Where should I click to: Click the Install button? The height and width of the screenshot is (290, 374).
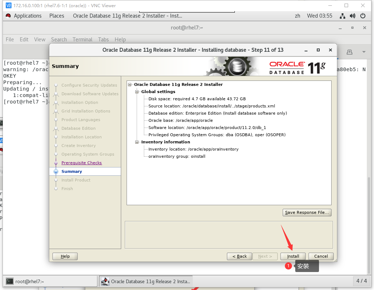pyautogui.click(x=293, y=256)
